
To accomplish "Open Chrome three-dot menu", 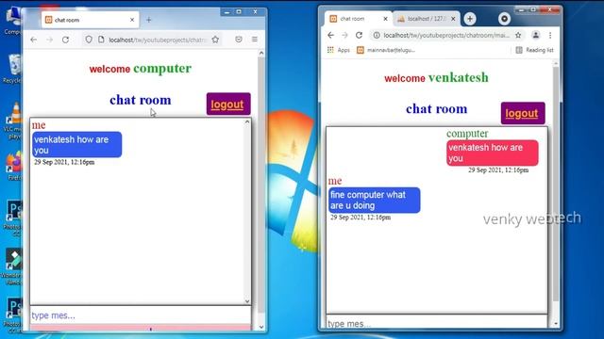I will coord(550,35).
